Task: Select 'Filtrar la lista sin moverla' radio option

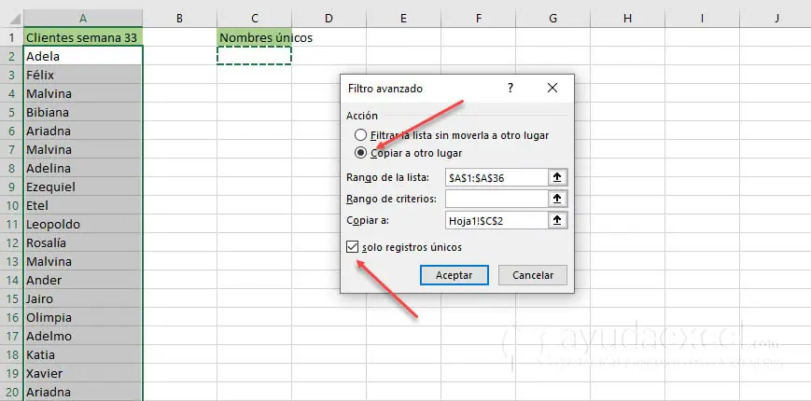Action: click(360, 135)
